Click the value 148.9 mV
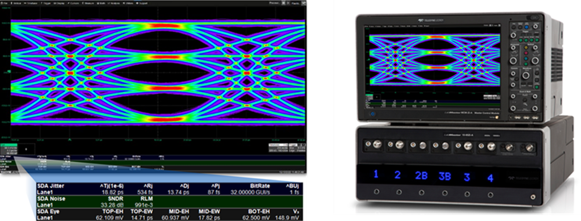 coord(287,218)
